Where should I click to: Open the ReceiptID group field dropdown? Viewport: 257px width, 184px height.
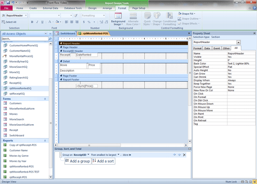click(88, 155)
